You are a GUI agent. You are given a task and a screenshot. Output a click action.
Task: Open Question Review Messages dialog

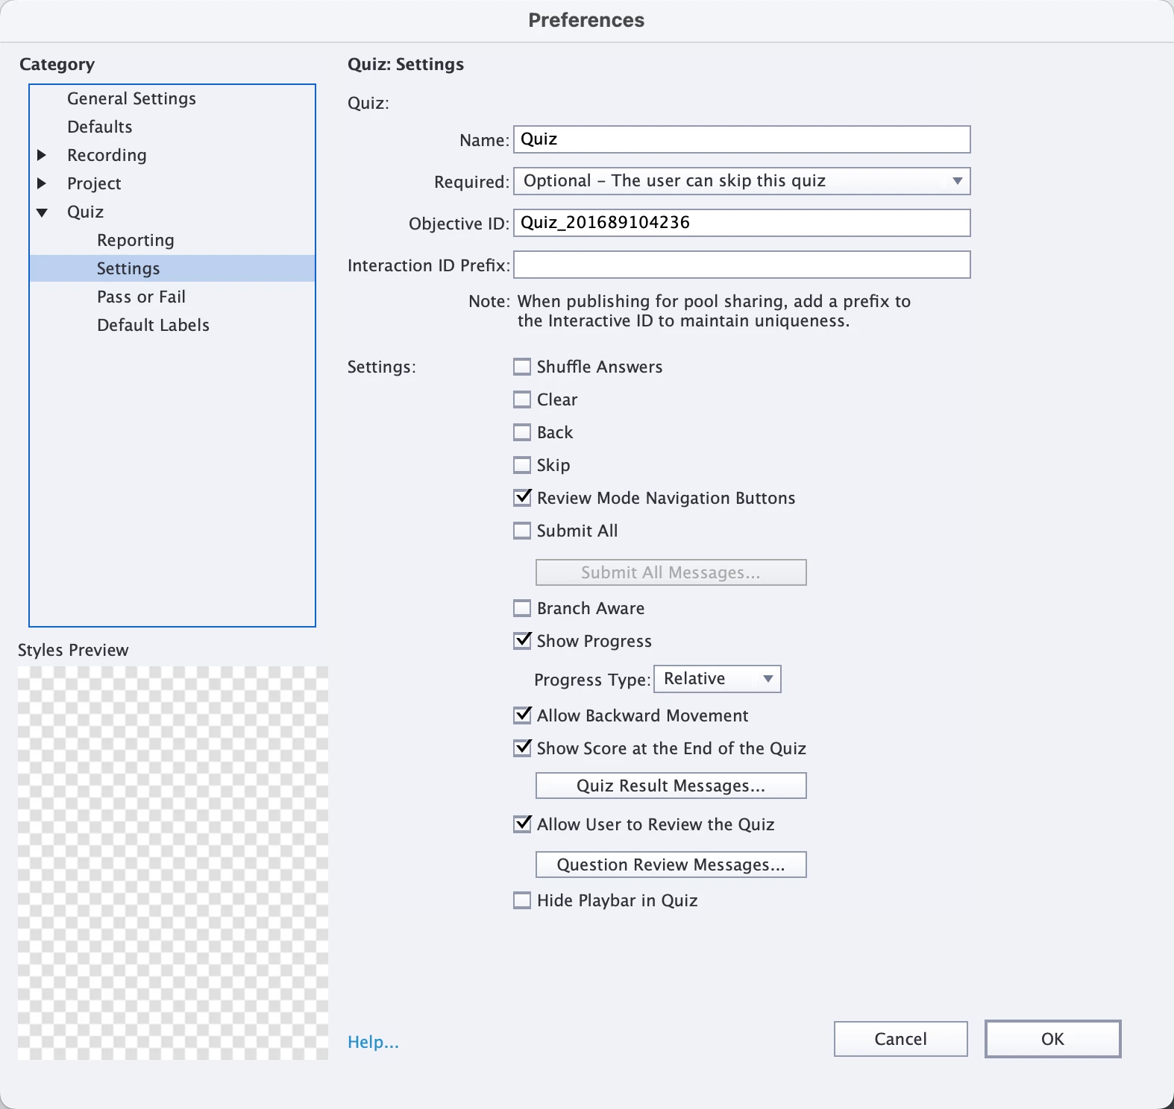[671, 865]
